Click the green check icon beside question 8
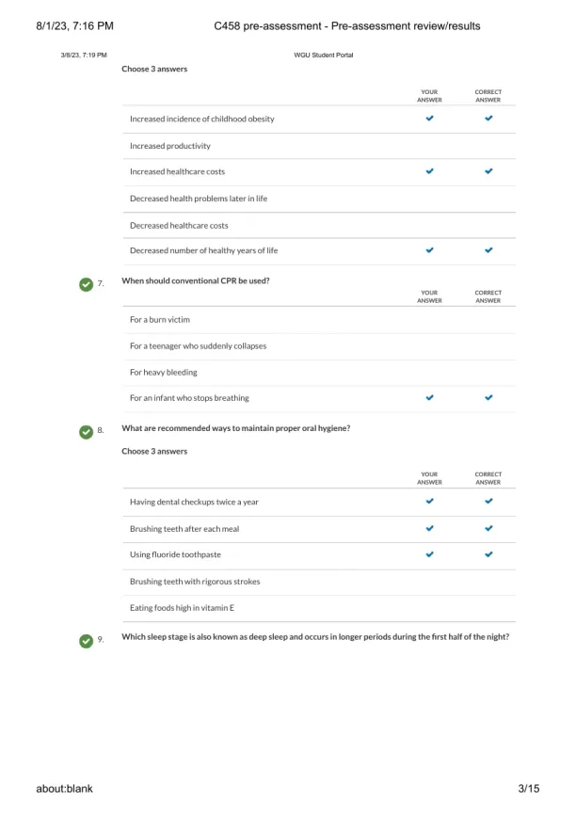 (87, 430)
